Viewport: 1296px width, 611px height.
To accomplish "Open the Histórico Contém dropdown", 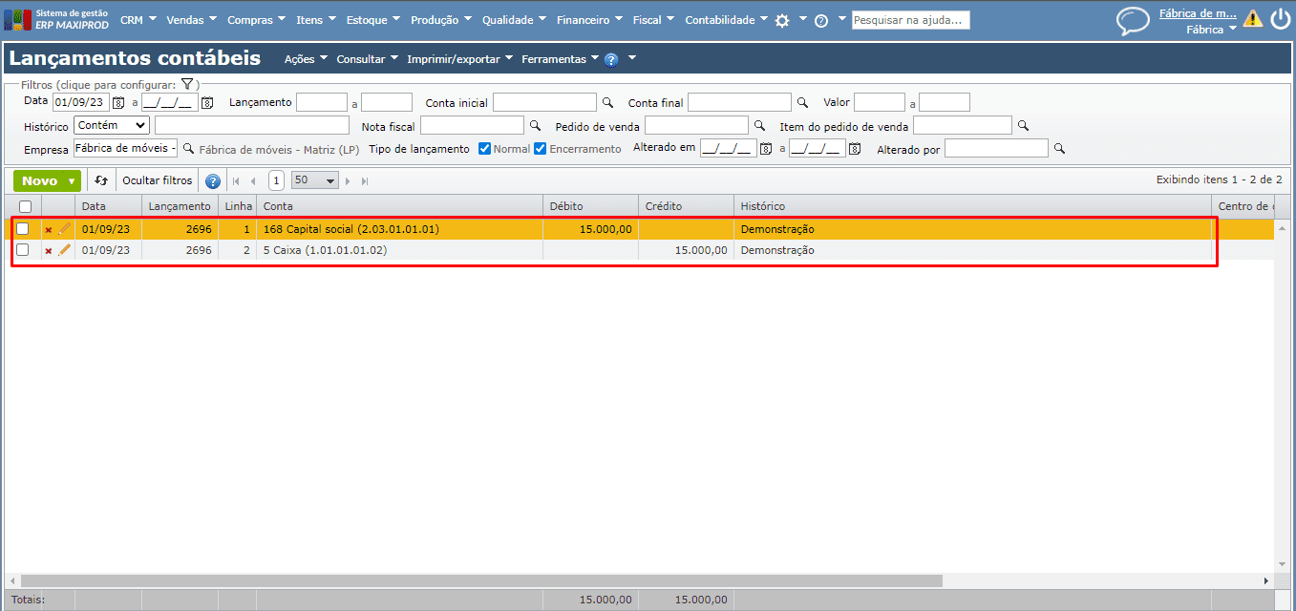I will 112,125.
